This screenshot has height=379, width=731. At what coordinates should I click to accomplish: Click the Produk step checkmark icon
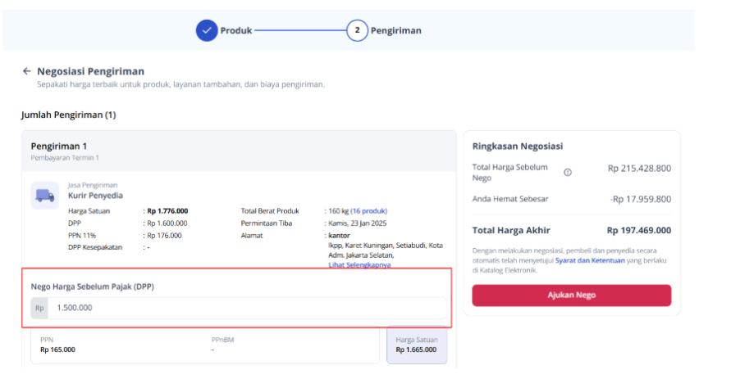[x=206, y=30]
